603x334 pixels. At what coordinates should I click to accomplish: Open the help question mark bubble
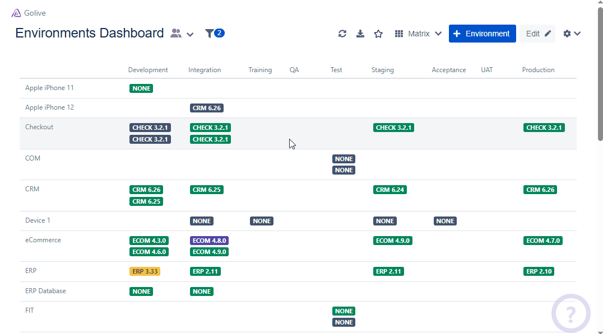click(x=570, y=313)
